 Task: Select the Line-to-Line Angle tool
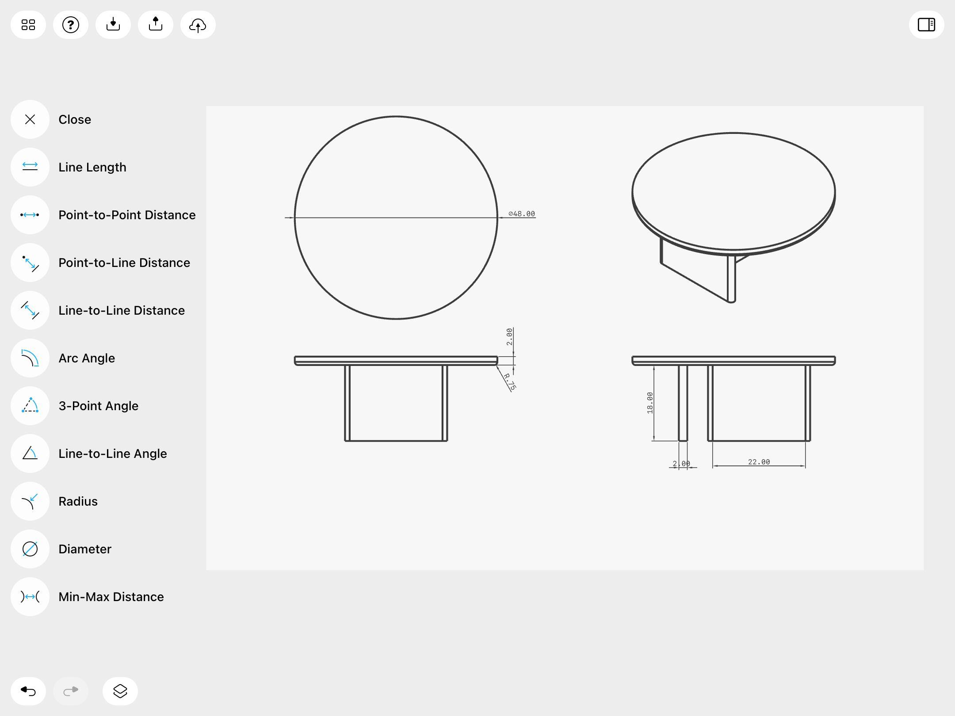coord(30,453)
